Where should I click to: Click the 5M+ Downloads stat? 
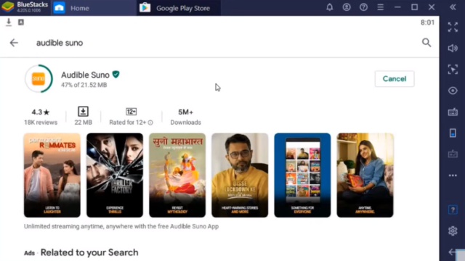[x=186, y=117]
